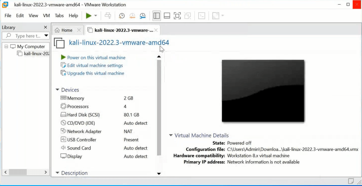Open the Edit menu
This screenshot has height=186, width=362.
(20, 16)
